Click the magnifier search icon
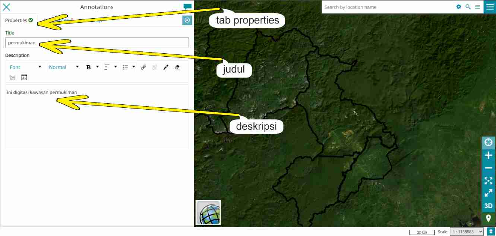496x236 pixels. 468,7
